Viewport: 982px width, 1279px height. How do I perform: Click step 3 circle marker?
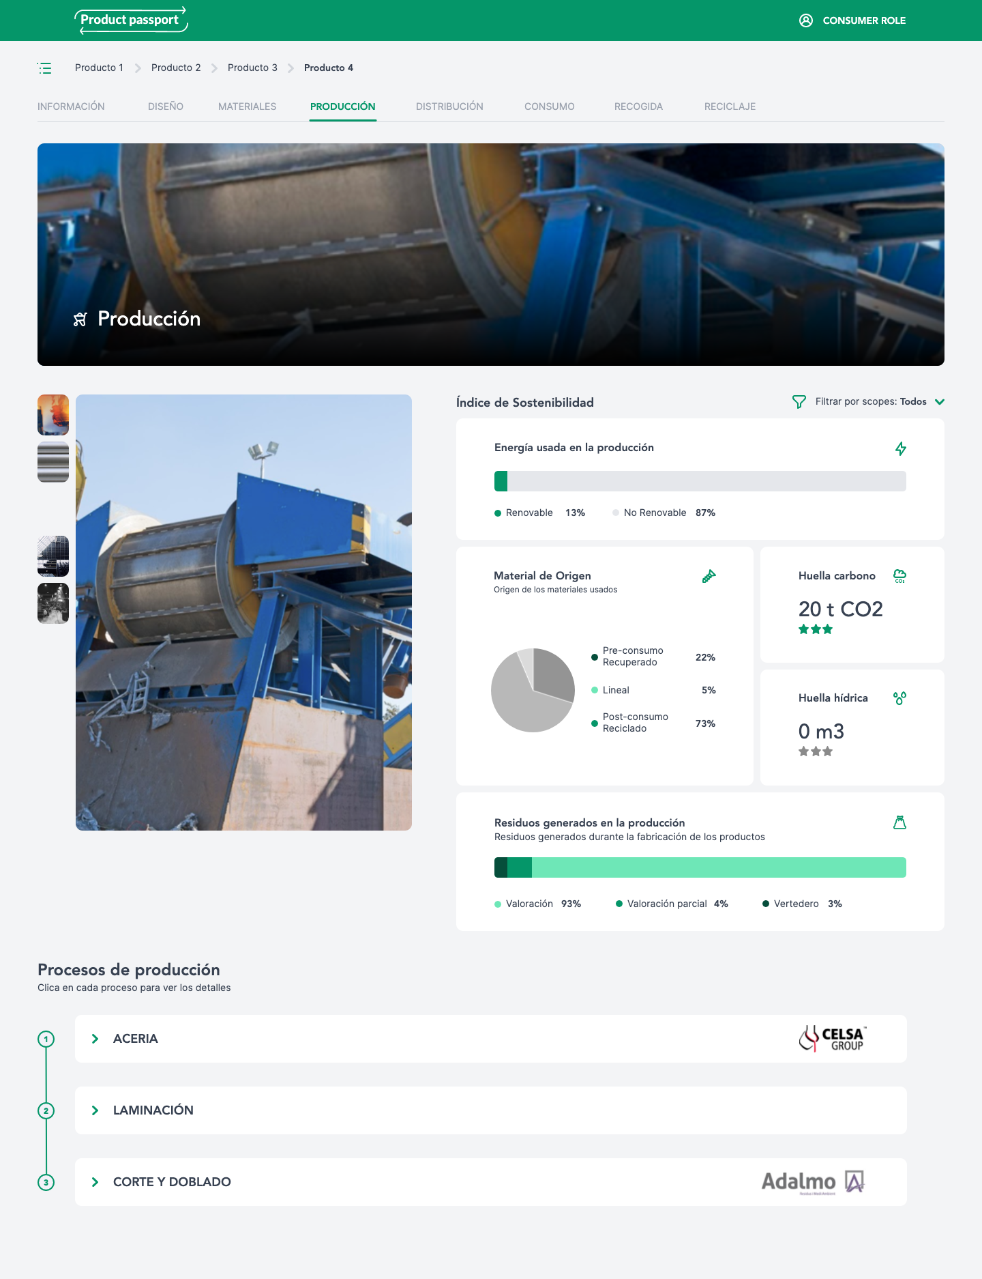pyautogui.click(x=46, y=1183)
